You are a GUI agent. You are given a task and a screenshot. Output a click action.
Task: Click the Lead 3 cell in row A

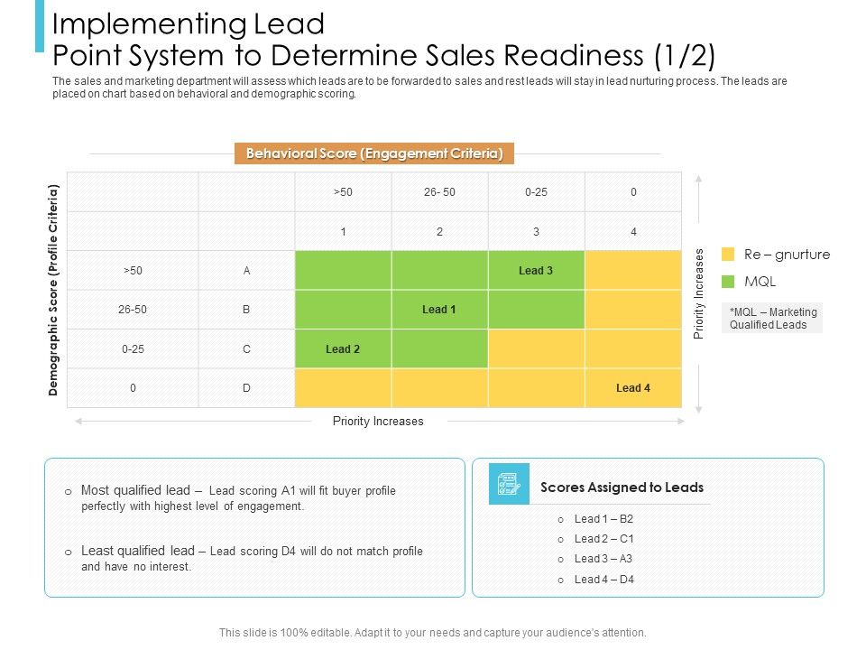pos(536,271)
